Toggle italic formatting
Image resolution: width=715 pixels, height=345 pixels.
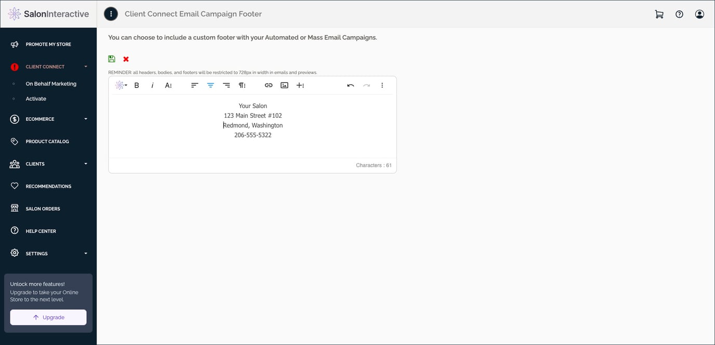tap(152, 85)
